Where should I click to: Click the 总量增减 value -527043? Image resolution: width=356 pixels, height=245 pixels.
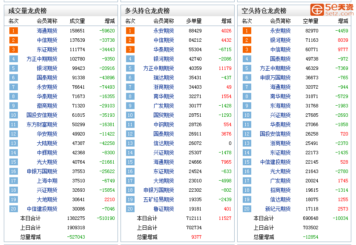pos(76,237)
